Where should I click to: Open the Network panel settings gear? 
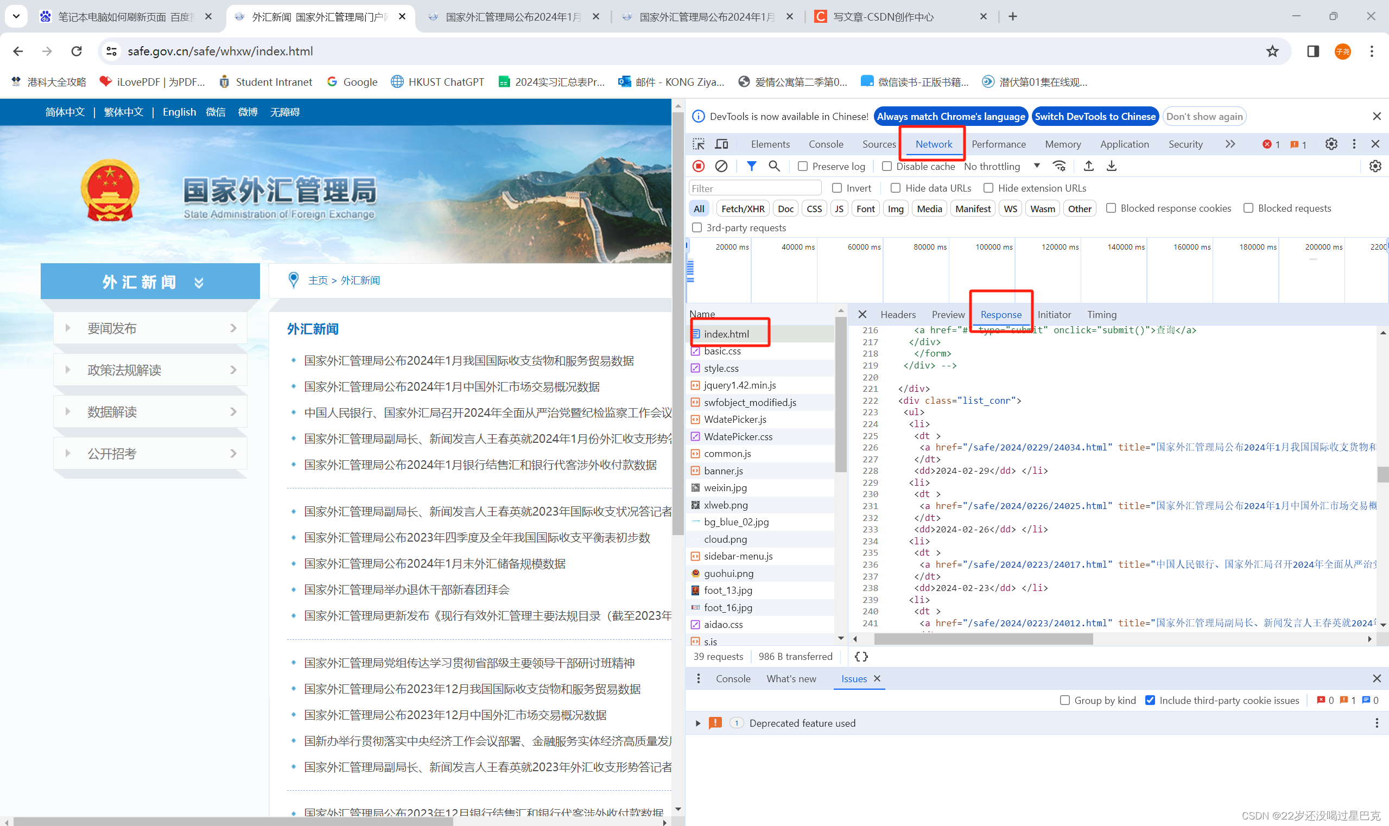1375,166
